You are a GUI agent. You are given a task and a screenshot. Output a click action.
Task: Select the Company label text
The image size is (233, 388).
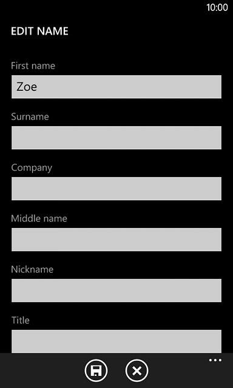click(x=32, y=168)
